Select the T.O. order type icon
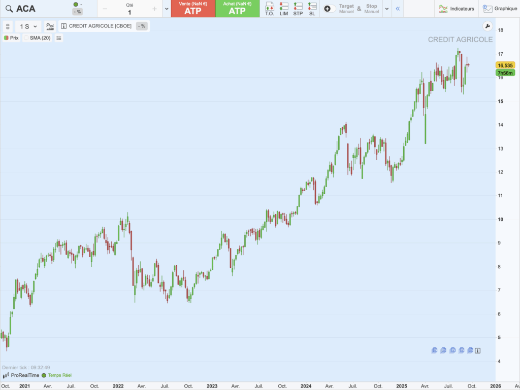The image size is (520, 390). click(x=270, y=9)
